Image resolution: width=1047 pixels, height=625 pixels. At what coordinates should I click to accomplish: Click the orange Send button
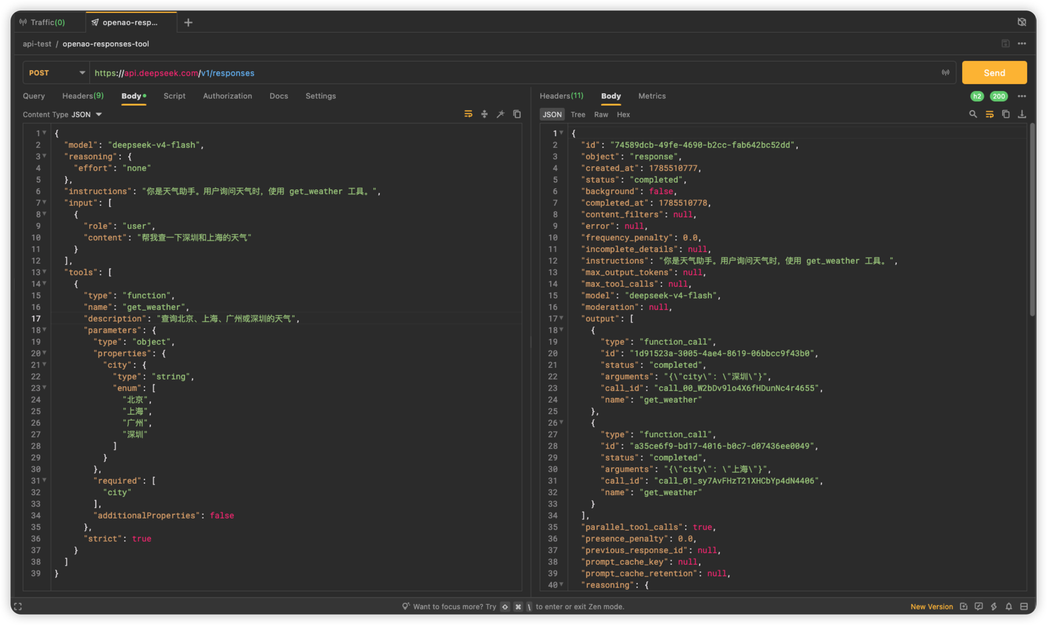[x=994, y=72]
